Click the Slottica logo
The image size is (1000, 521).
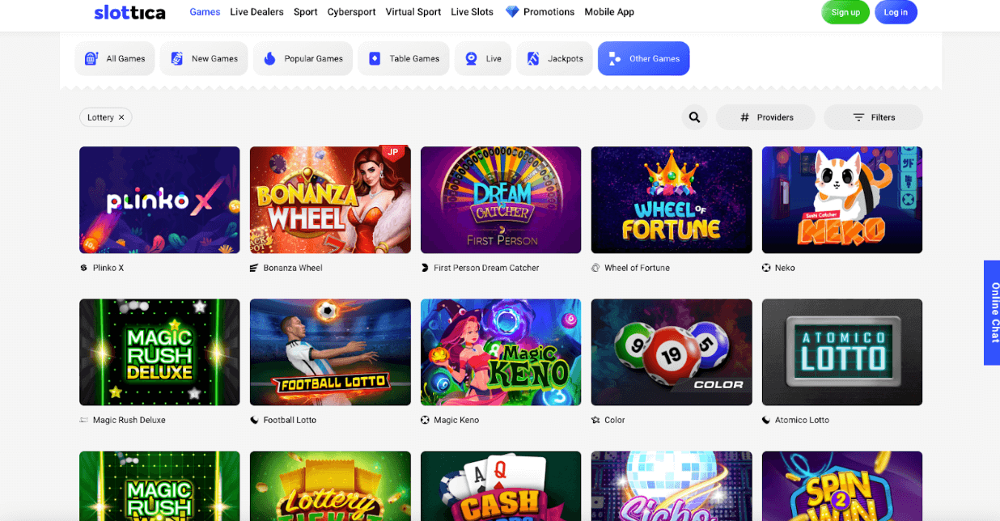click(x=129, y=12)
